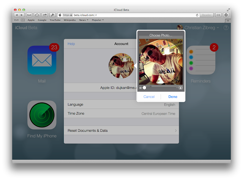The height and width of the screenshot is (180, 243).
Task: Click the large photo crop preview
Action: [x=161, y=62]
